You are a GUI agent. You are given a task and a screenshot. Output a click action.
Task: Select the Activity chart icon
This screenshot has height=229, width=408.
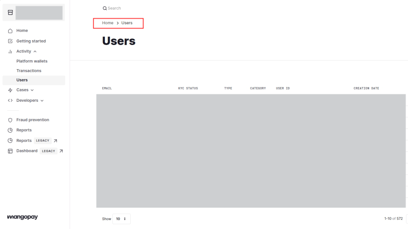[10, 51]
